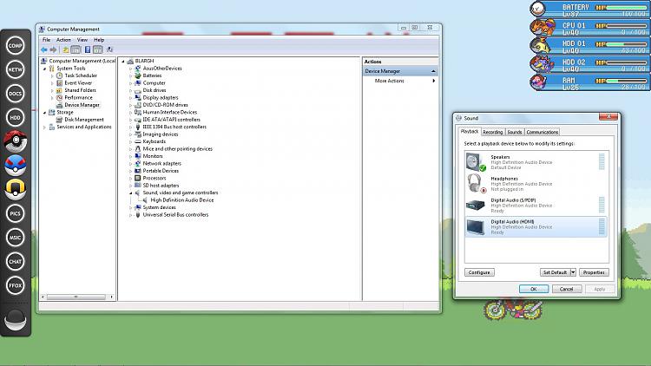The width and height of the screenshot is (651, 366).
Task: Switch to the Communications tab
Action: tap(542, 132)
